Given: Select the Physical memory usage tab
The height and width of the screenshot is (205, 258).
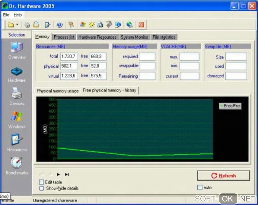Looking at the screenshot, I should [58, 91].
